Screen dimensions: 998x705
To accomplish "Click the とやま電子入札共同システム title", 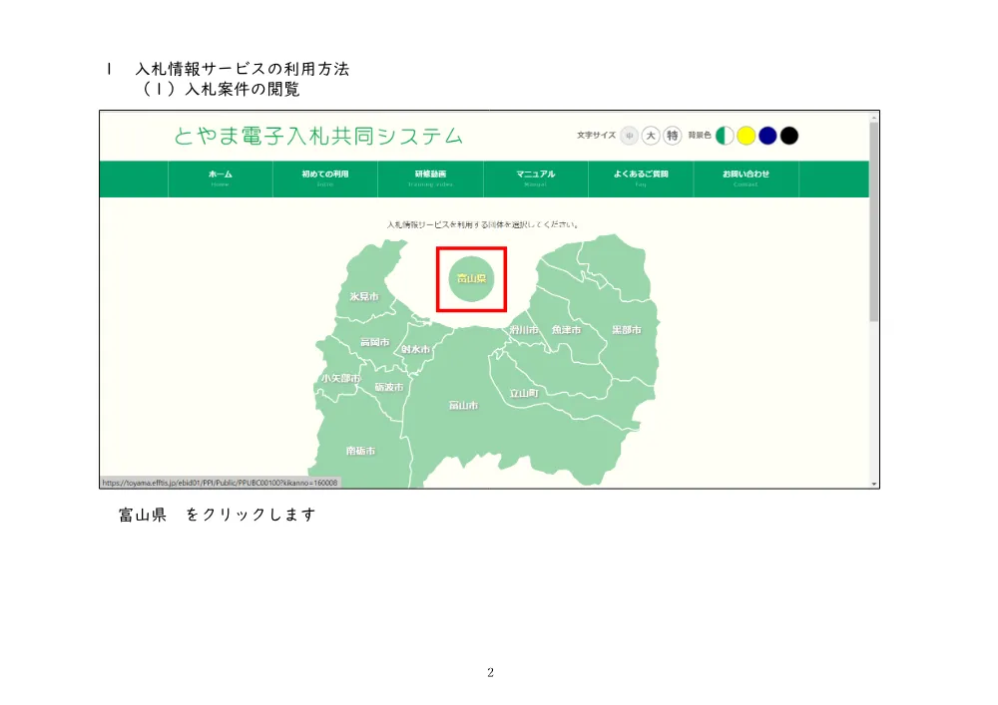I will click(x=318, y=136).
